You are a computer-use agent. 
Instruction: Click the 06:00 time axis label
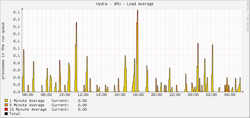[x=28, y=95]
